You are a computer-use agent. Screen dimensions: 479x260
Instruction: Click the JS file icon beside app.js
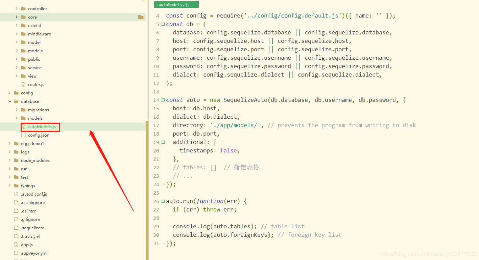click(x=16, y=244)
